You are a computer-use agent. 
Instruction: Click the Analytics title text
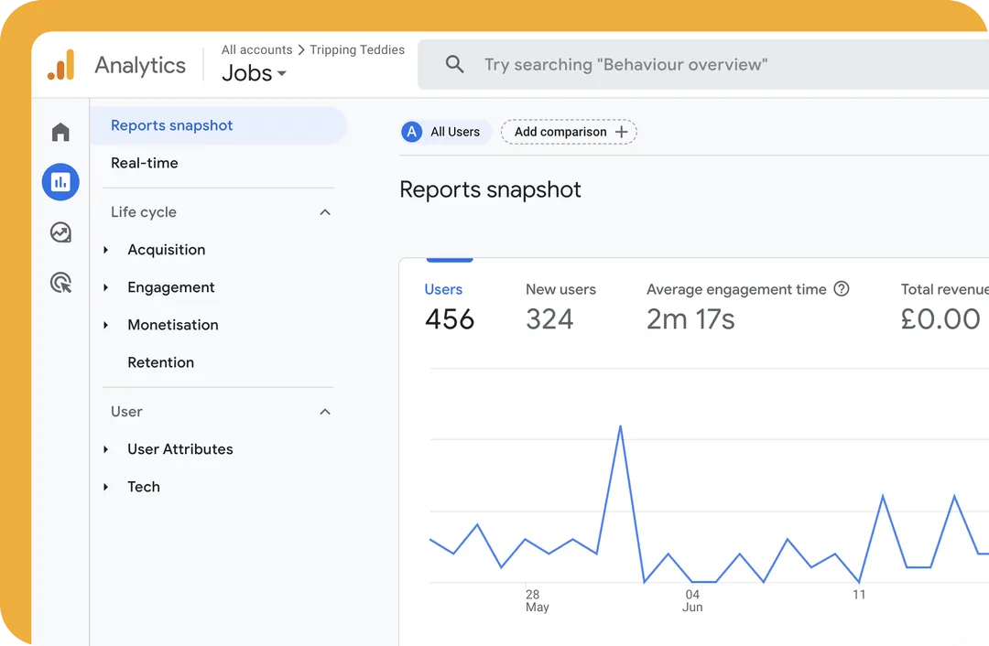pos(140,65)
